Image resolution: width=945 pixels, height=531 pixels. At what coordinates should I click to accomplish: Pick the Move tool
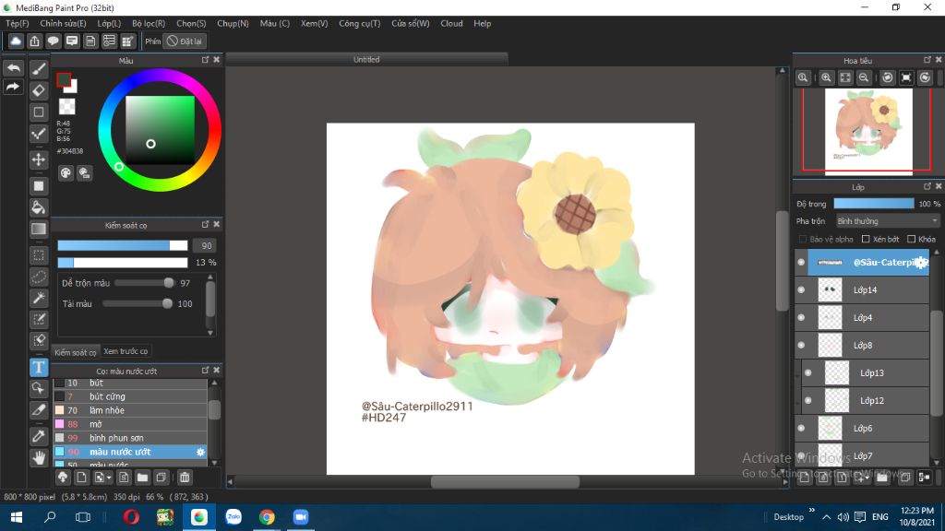pyautogui.click(x=39, y=159)
